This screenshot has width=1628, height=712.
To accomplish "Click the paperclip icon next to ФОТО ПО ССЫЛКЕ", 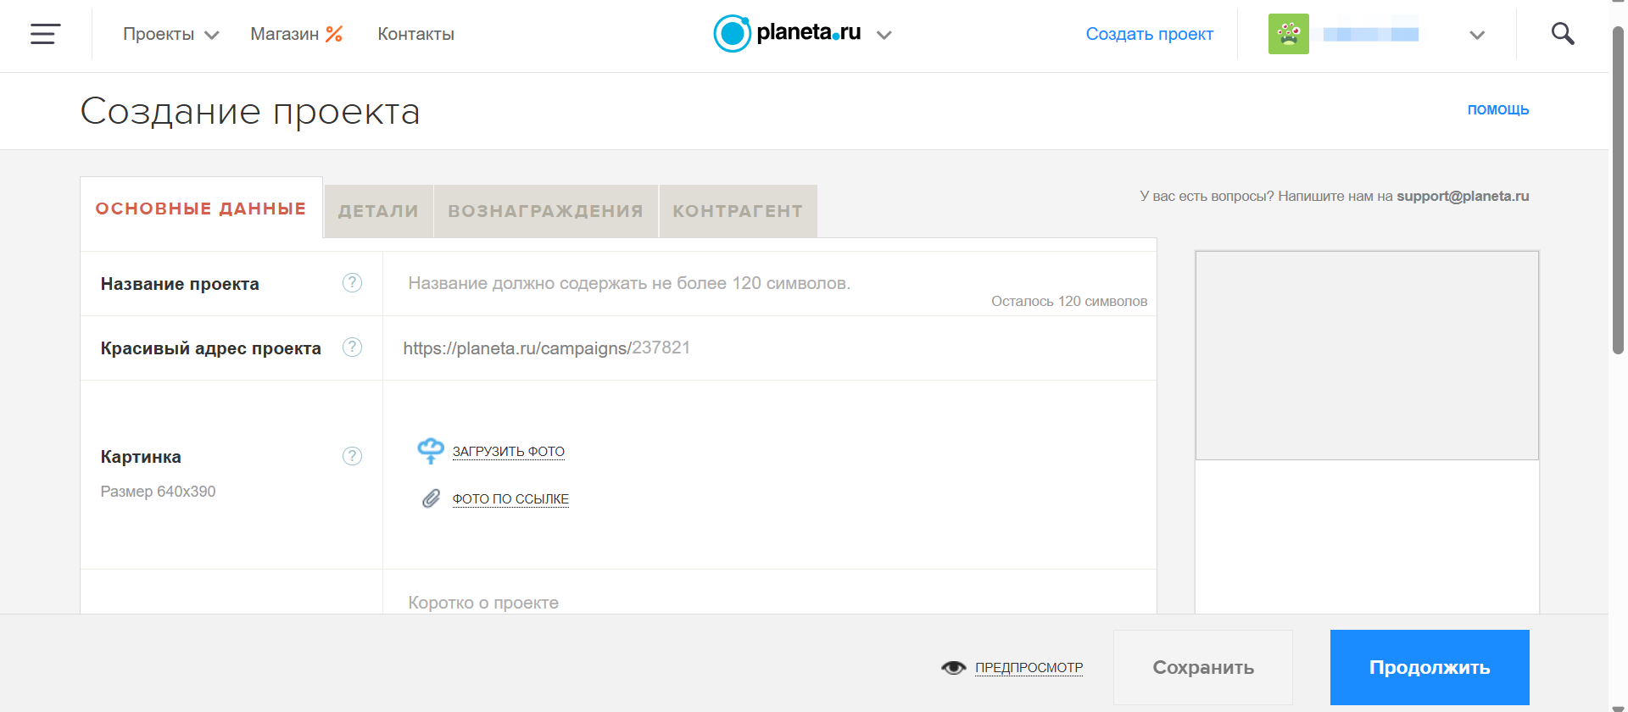I will pos(431,498).
